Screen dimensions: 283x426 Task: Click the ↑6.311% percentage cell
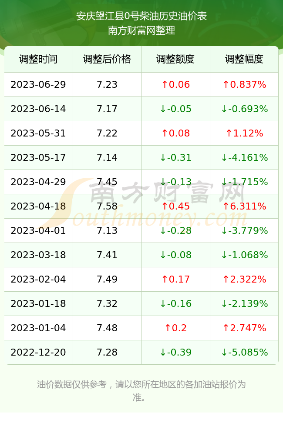244,206
